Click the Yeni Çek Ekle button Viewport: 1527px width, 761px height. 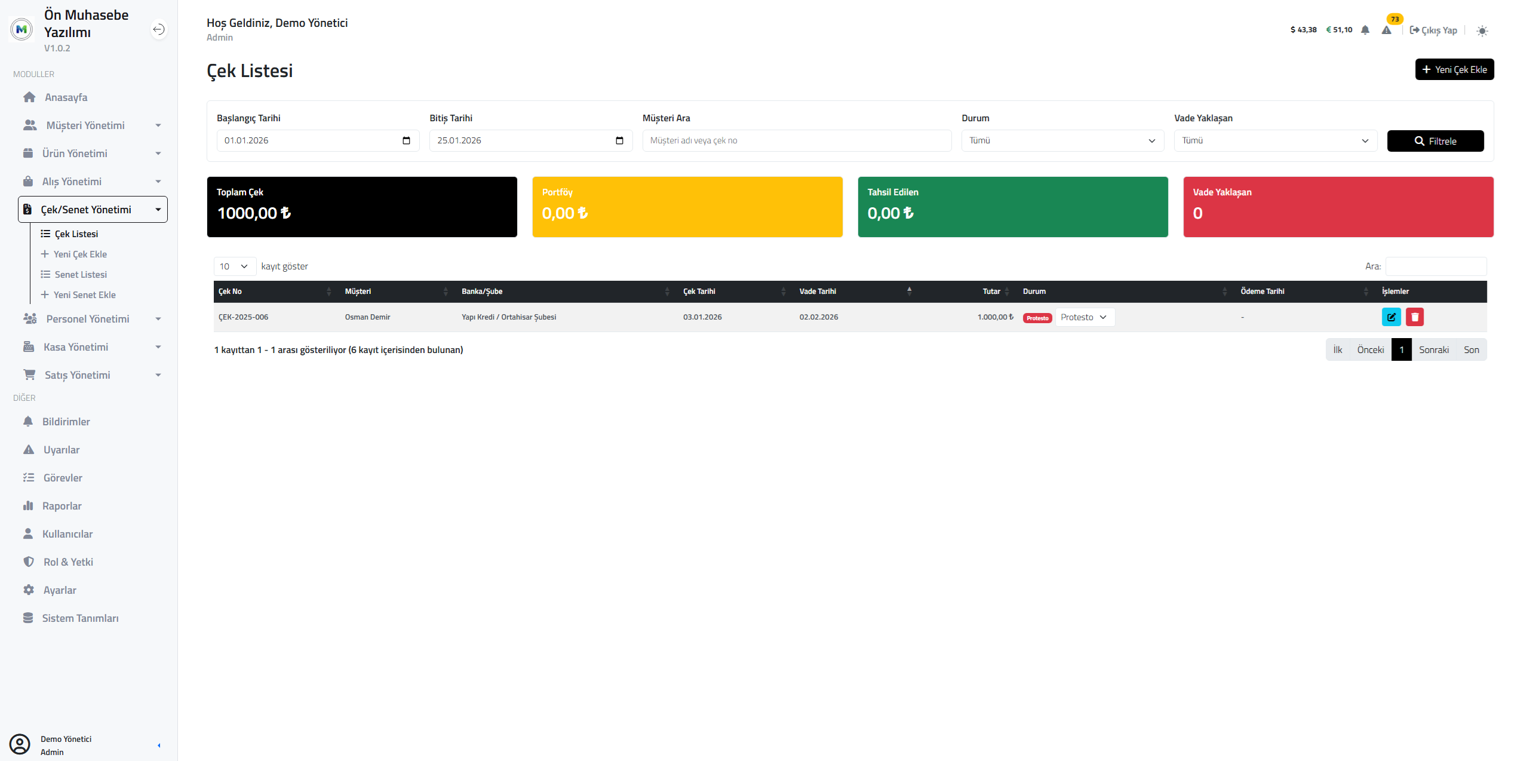coord(1454,69)
